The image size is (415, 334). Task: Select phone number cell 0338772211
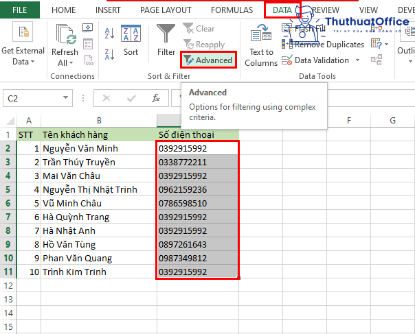pos(198,163)
